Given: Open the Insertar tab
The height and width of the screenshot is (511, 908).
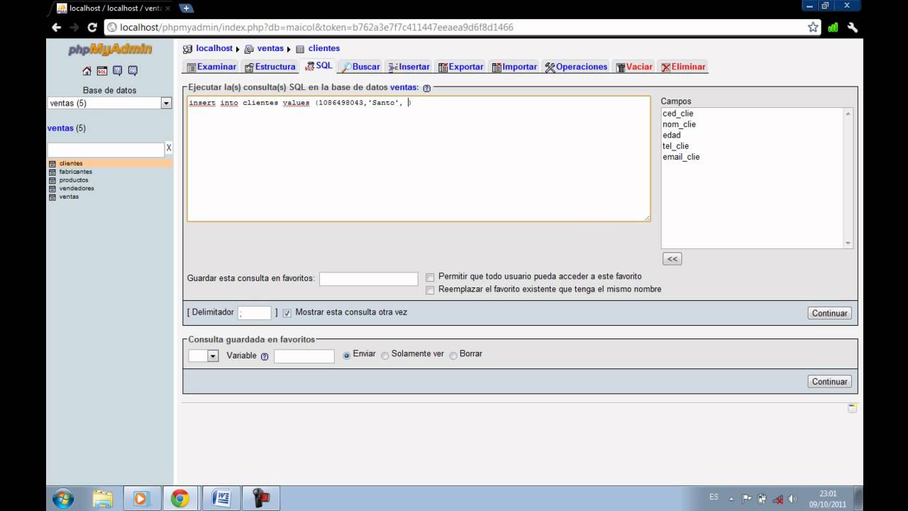Looking at the screenshot, I should point(409,67).
